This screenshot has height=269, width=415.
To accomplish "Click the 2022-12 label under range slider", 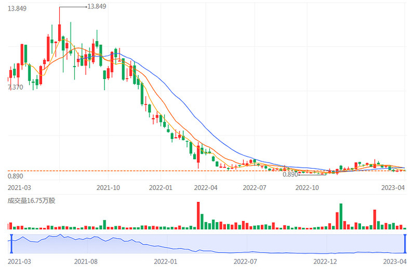I will click(325, 262).
